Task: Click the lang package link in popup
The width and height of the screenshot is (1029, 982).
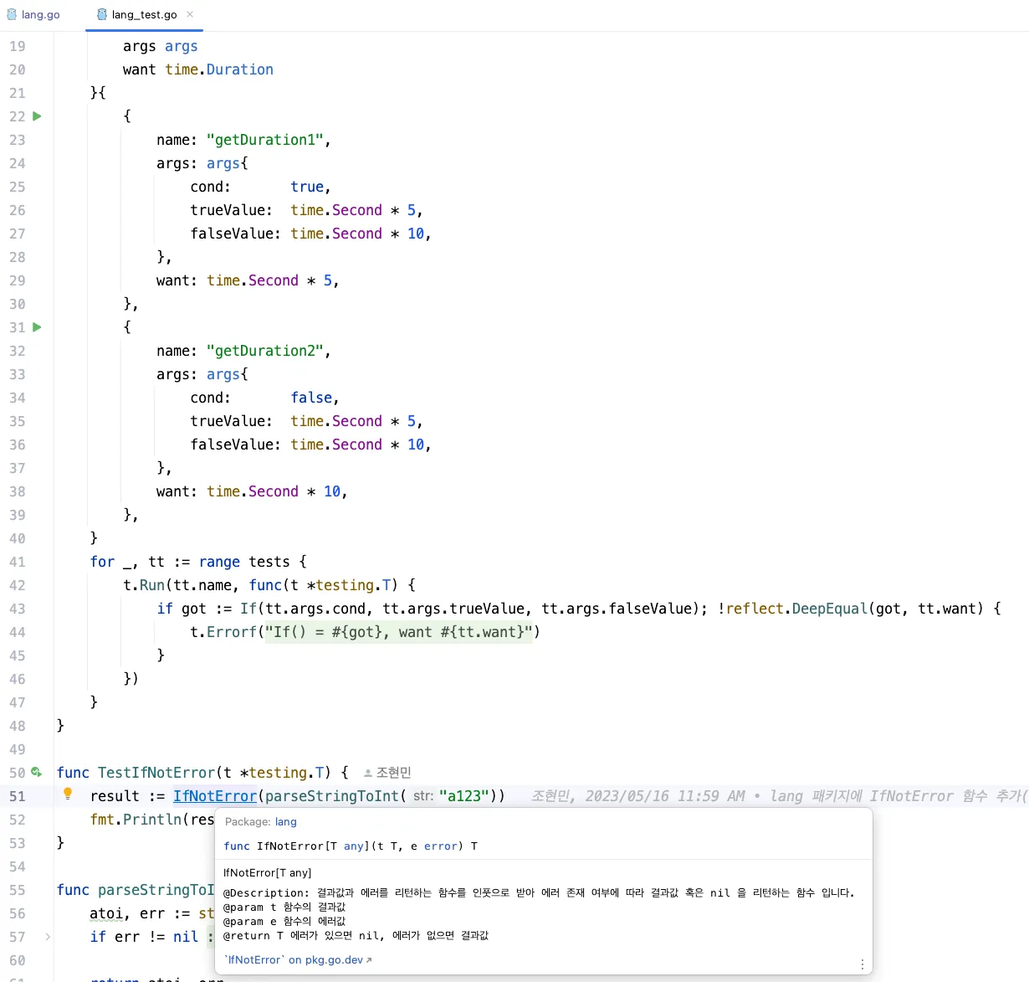Action: tap(286, 821)
